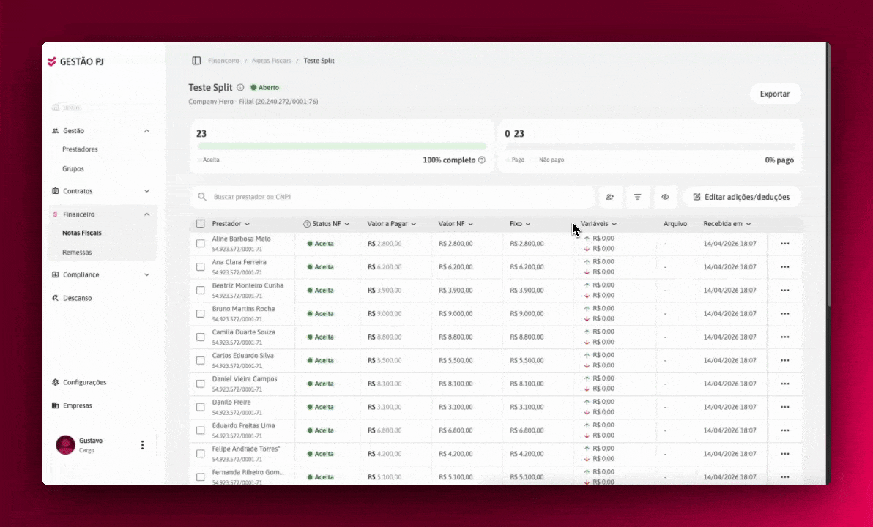Click Editar adições/deduções button
The image size is (873, 527).
(x=742, y=197)
